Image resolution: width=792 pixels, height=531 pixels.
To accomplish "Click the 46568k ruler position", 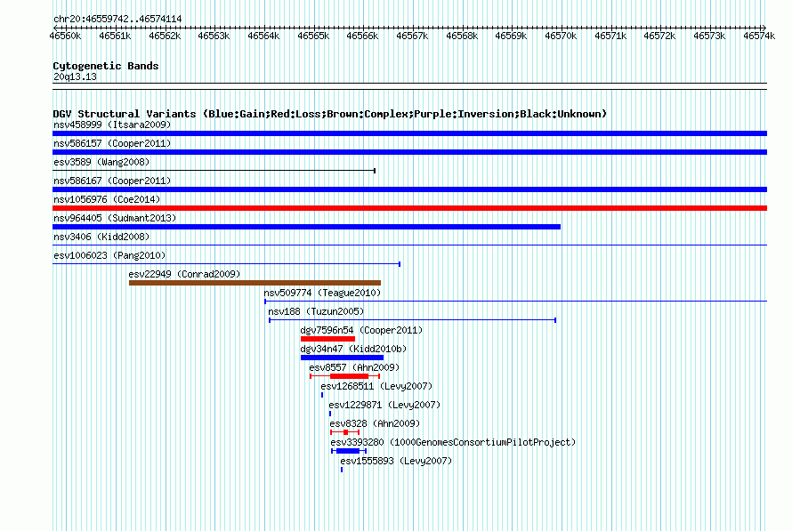I will coord(462,36).
